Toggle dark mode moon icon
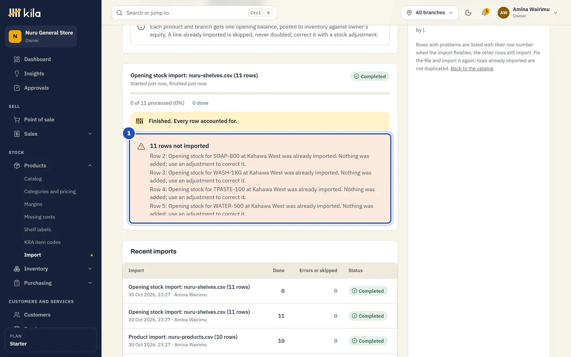Viewport: 571px width, 357px height. pos(468,13)
